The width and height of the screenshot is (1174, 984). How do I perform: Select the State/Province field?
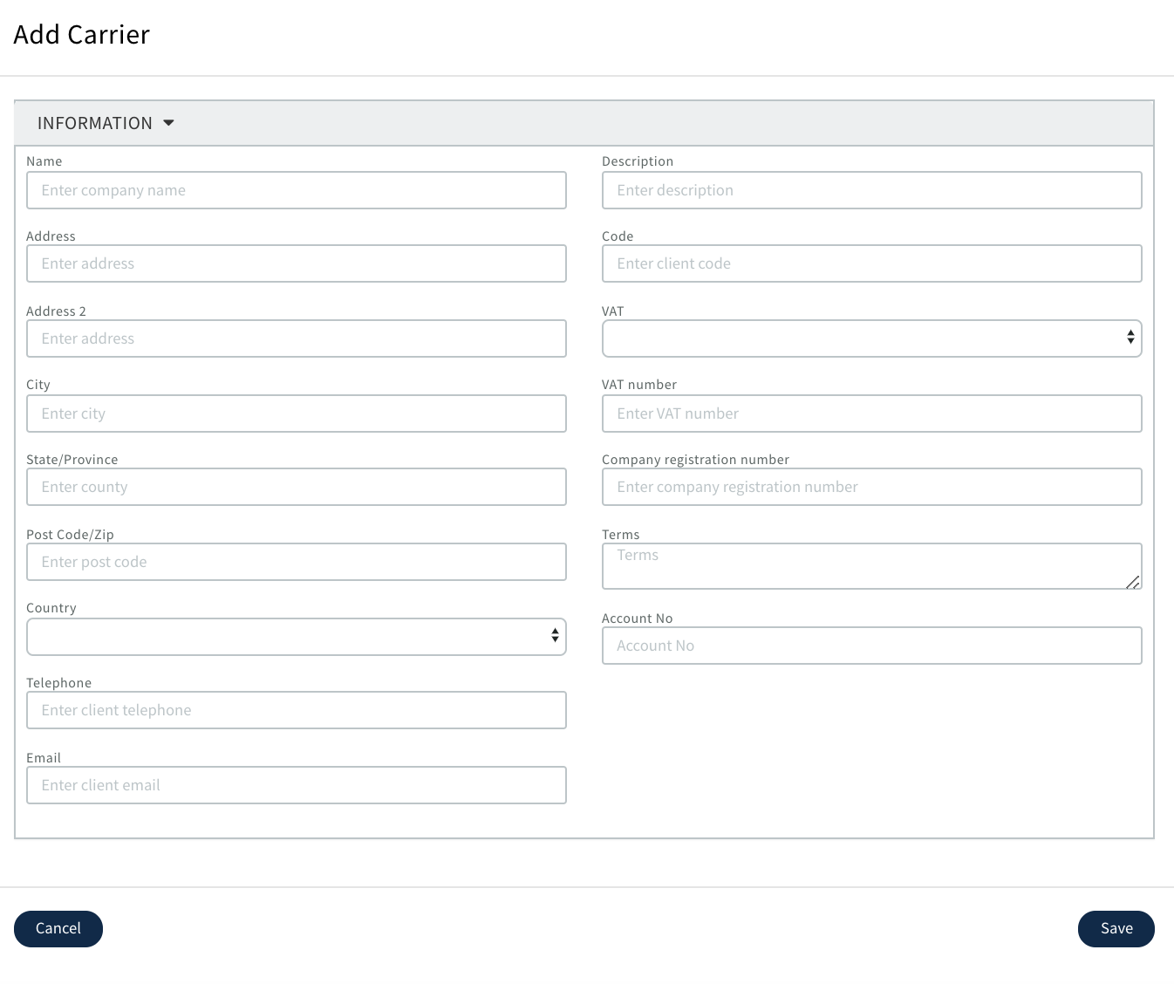click(x=296, y=487)
